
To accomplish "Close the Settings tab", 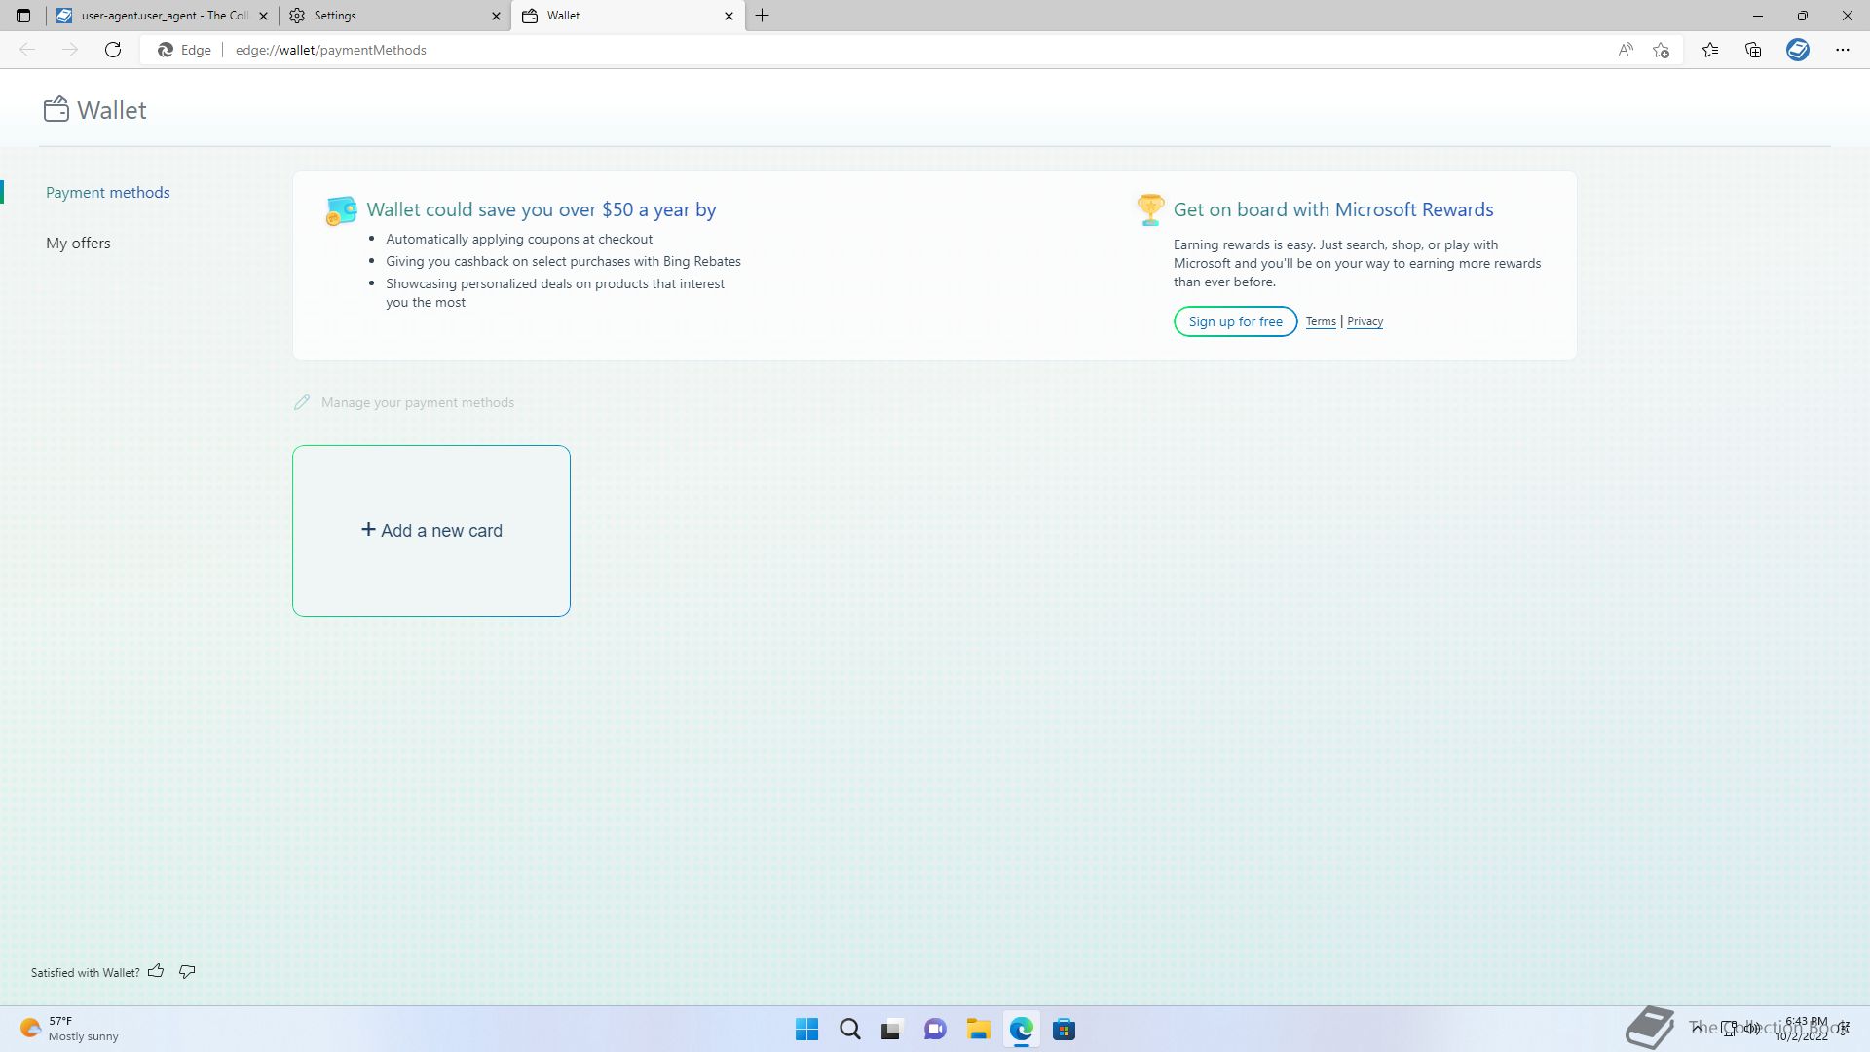I will pos(496,16).
